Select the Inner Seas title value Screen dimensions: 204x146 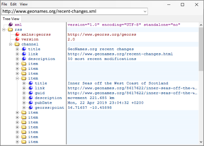tap(118, 83)
